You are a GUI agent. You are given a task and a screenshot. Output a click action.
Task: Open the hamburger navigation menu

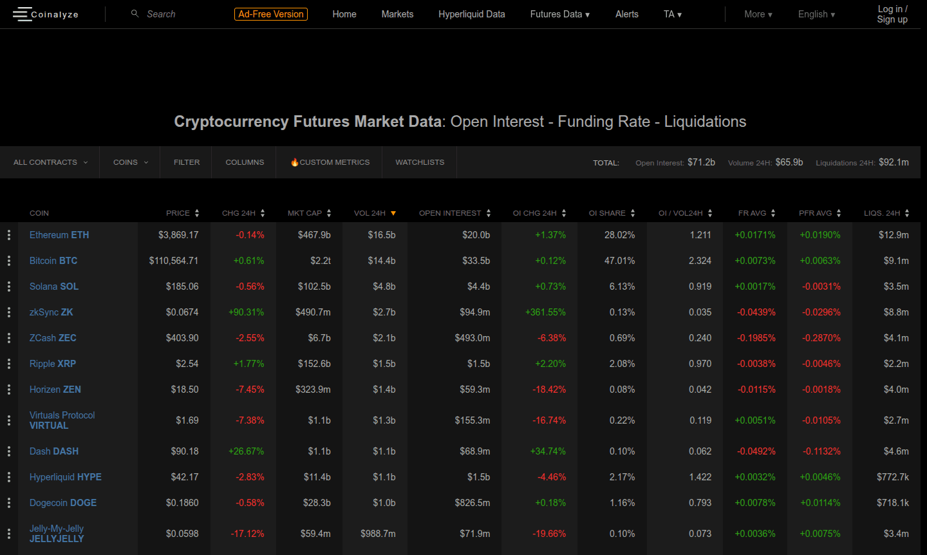(23, 14)
